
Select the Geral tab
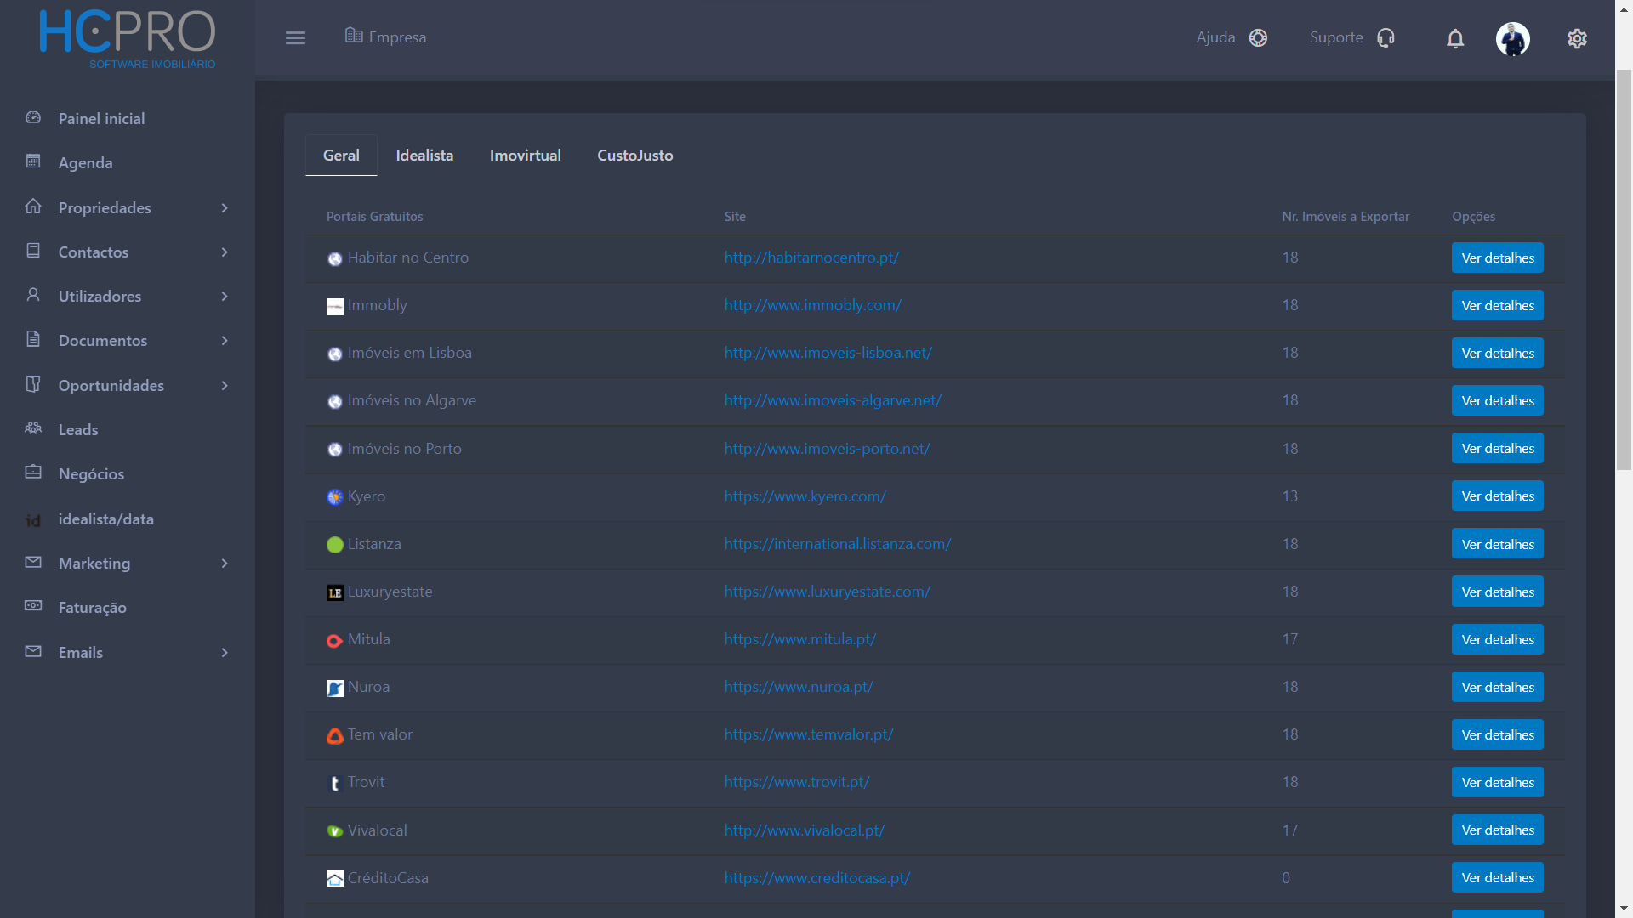(341, 156)
